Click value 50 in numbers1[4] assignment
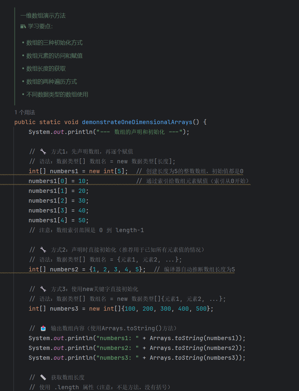 82,220
